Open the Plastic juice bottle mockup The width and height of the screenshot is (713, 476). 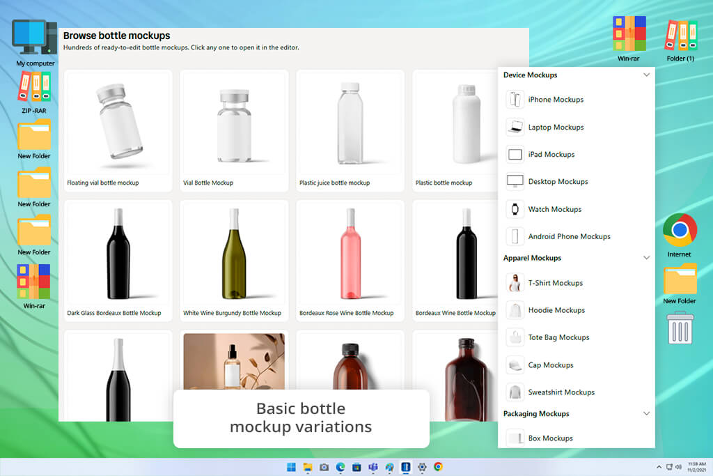coord(350,130)
